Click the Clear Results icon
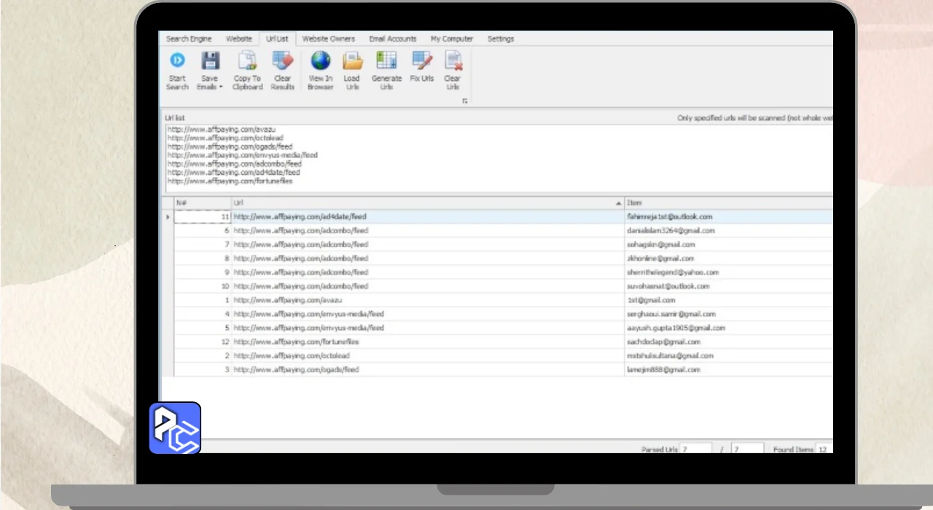 pos(282,60)
